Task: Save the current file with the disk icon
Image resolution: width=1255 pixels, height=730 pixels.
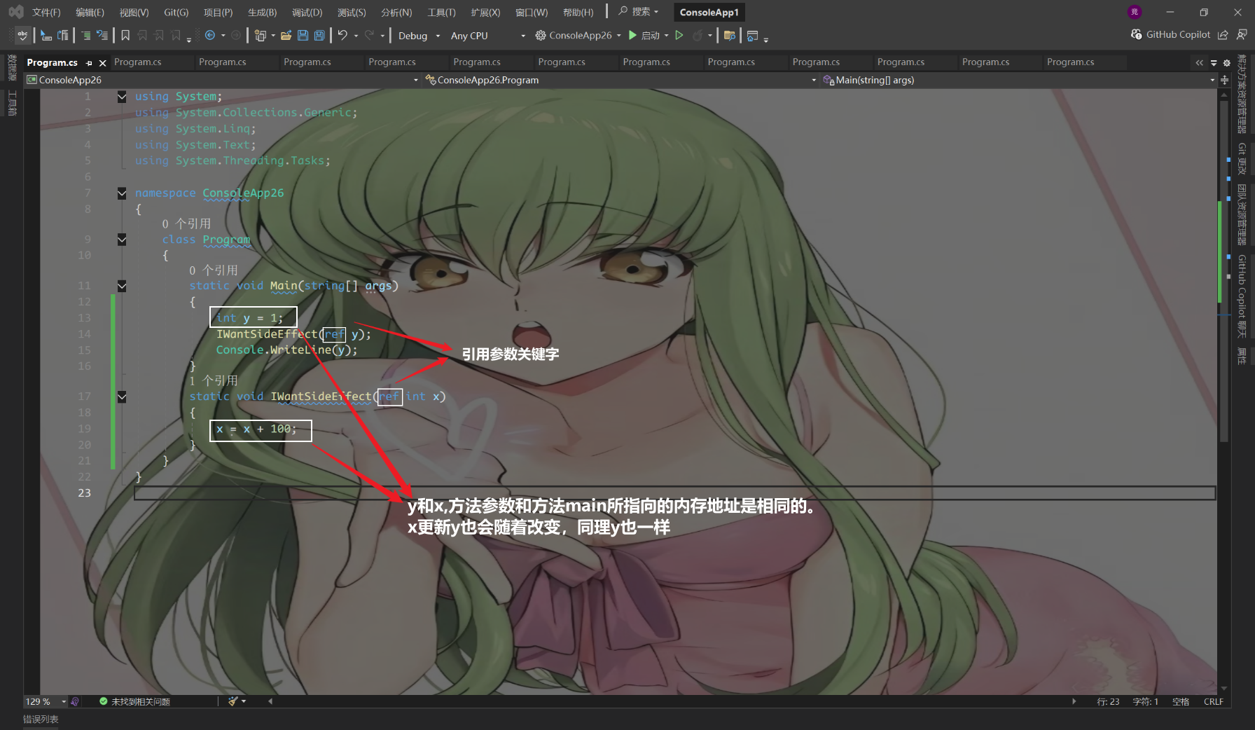Action: coord(303,35)
